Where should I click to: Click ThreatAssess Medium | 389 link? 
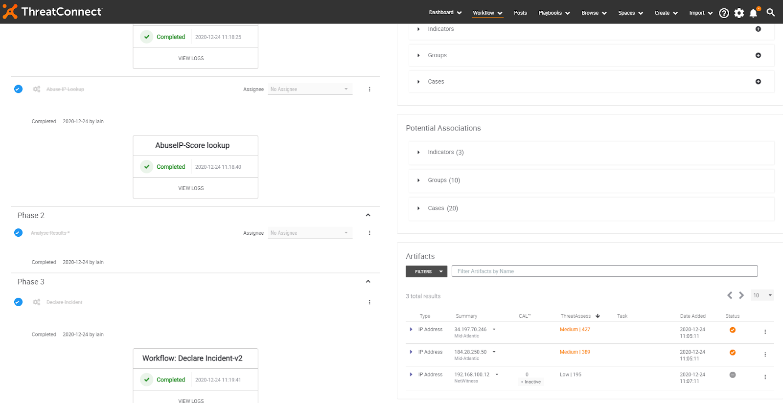point(575,352)
